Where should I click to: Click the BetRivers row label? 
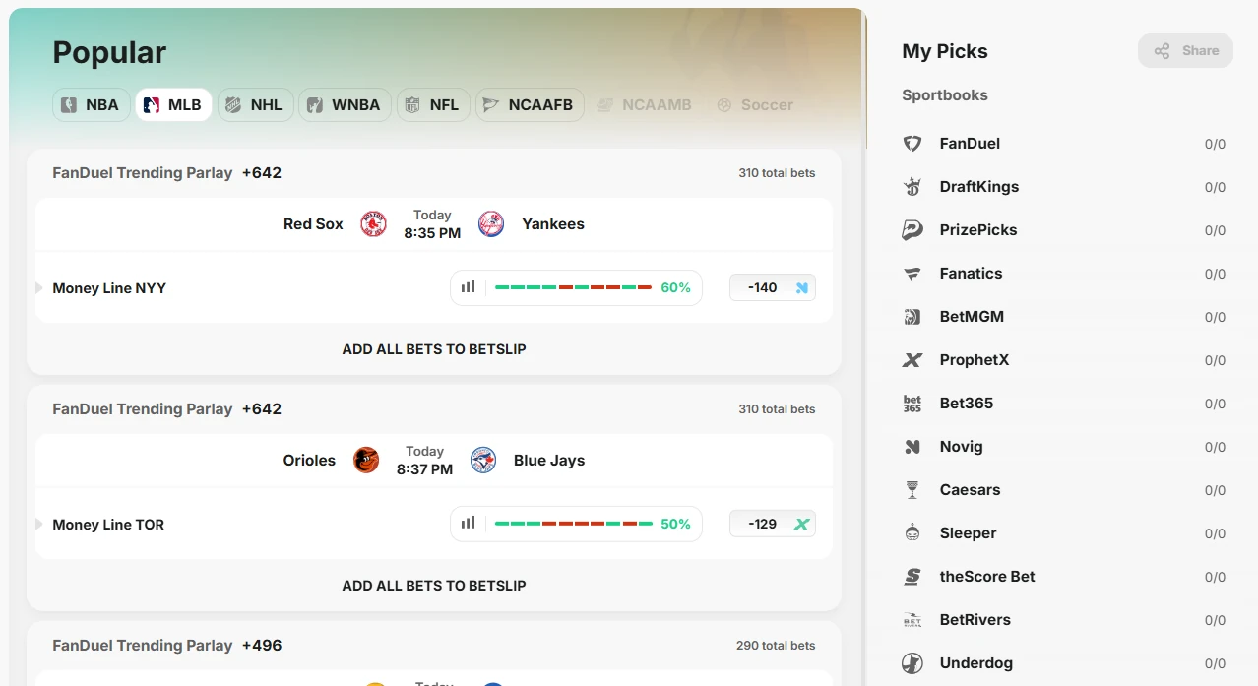point(975,620)
